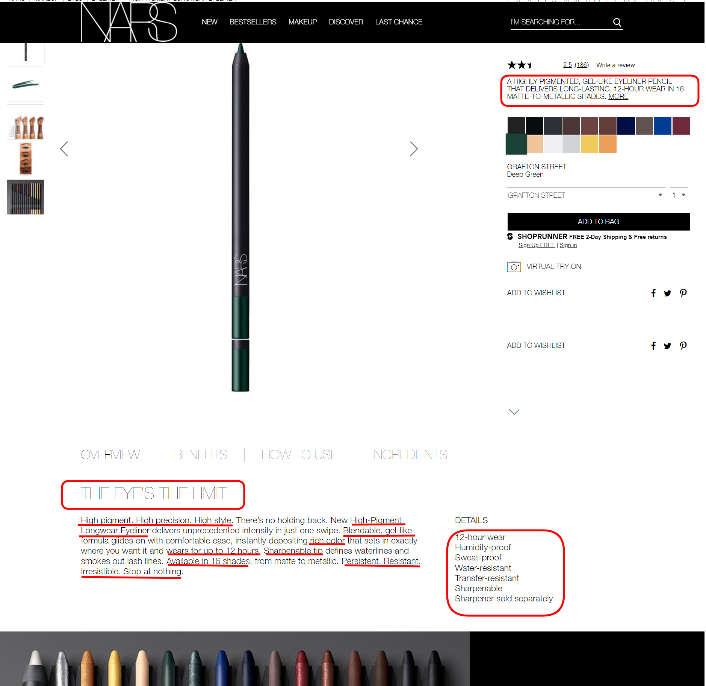Switch to the HOW TO USE tab
Screen dimensions: 706x686
point(299,455)
